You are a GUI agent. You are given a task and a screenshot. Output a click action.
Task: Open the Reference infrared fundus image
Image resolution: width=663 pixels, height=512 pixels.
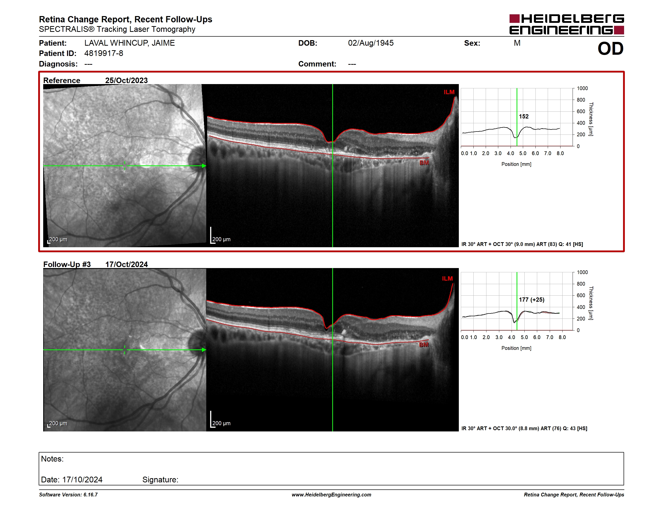125,166
